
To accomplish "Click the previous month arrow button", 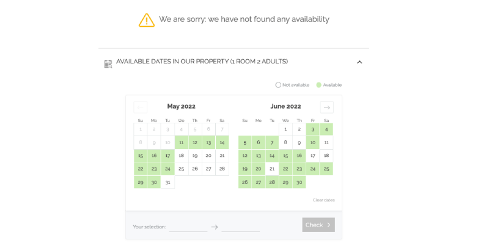I will tap(141, 107).
